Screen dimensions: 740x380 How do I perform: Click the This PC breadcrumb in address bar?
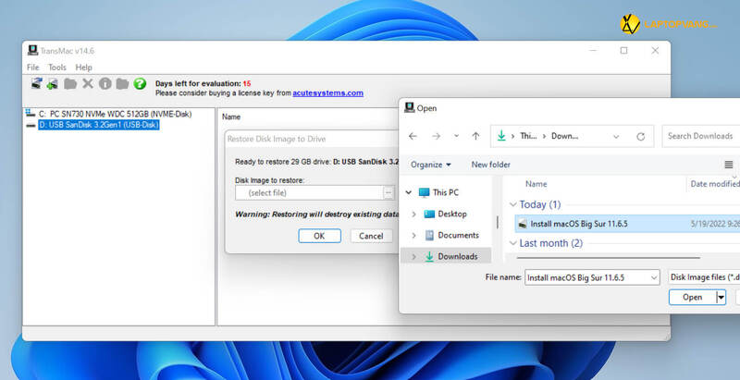pos(528,136)
